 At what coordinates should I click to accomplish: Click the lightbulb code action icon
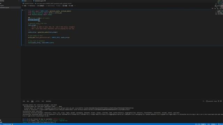tap(29, 18)
